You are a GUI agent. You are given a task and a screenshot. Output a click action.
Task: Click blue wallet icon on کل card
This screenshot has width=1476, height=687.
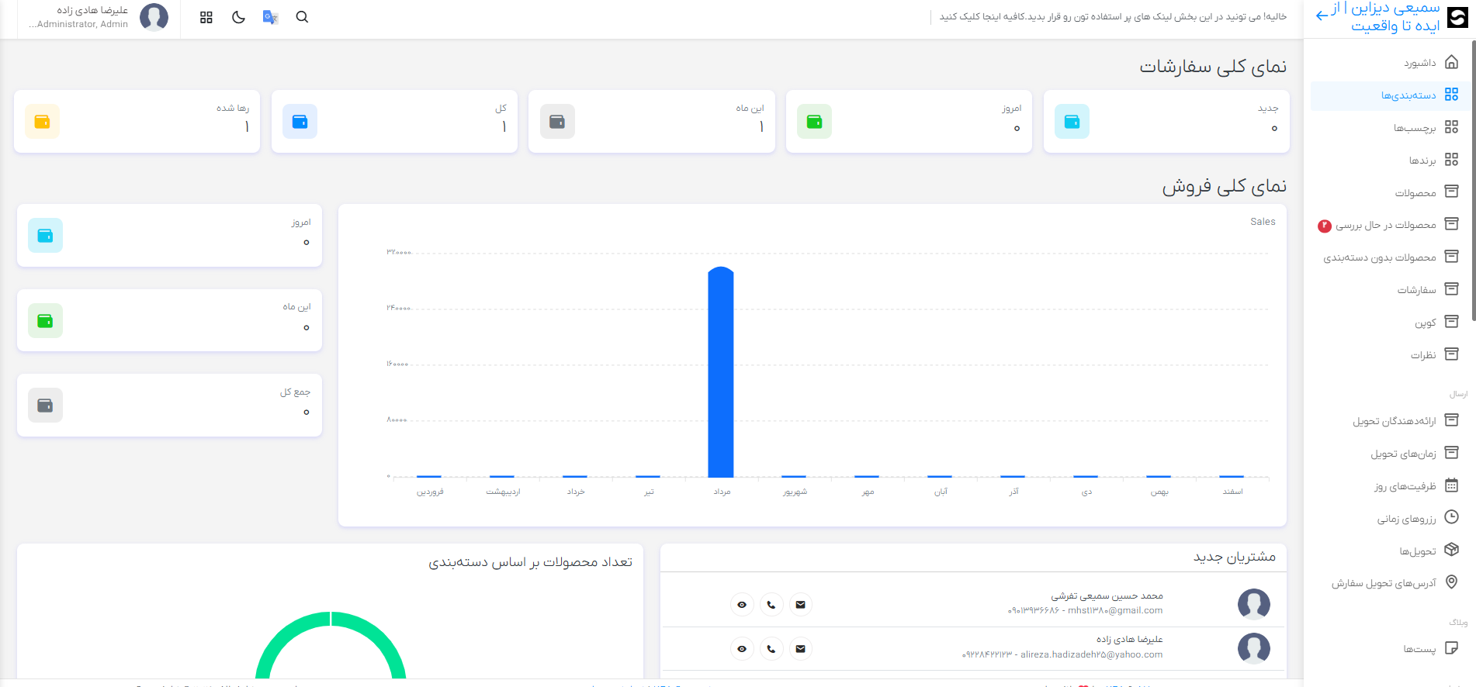(300, 122)
